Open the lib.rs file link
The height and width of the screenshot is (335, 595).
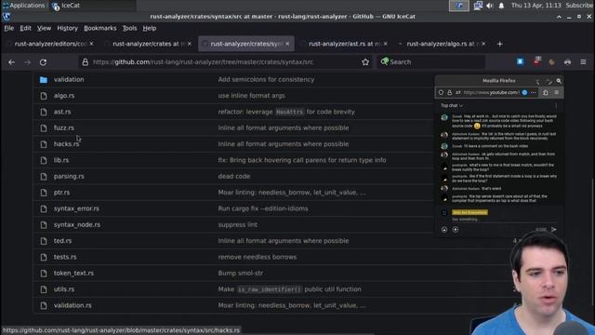(61, 160)
